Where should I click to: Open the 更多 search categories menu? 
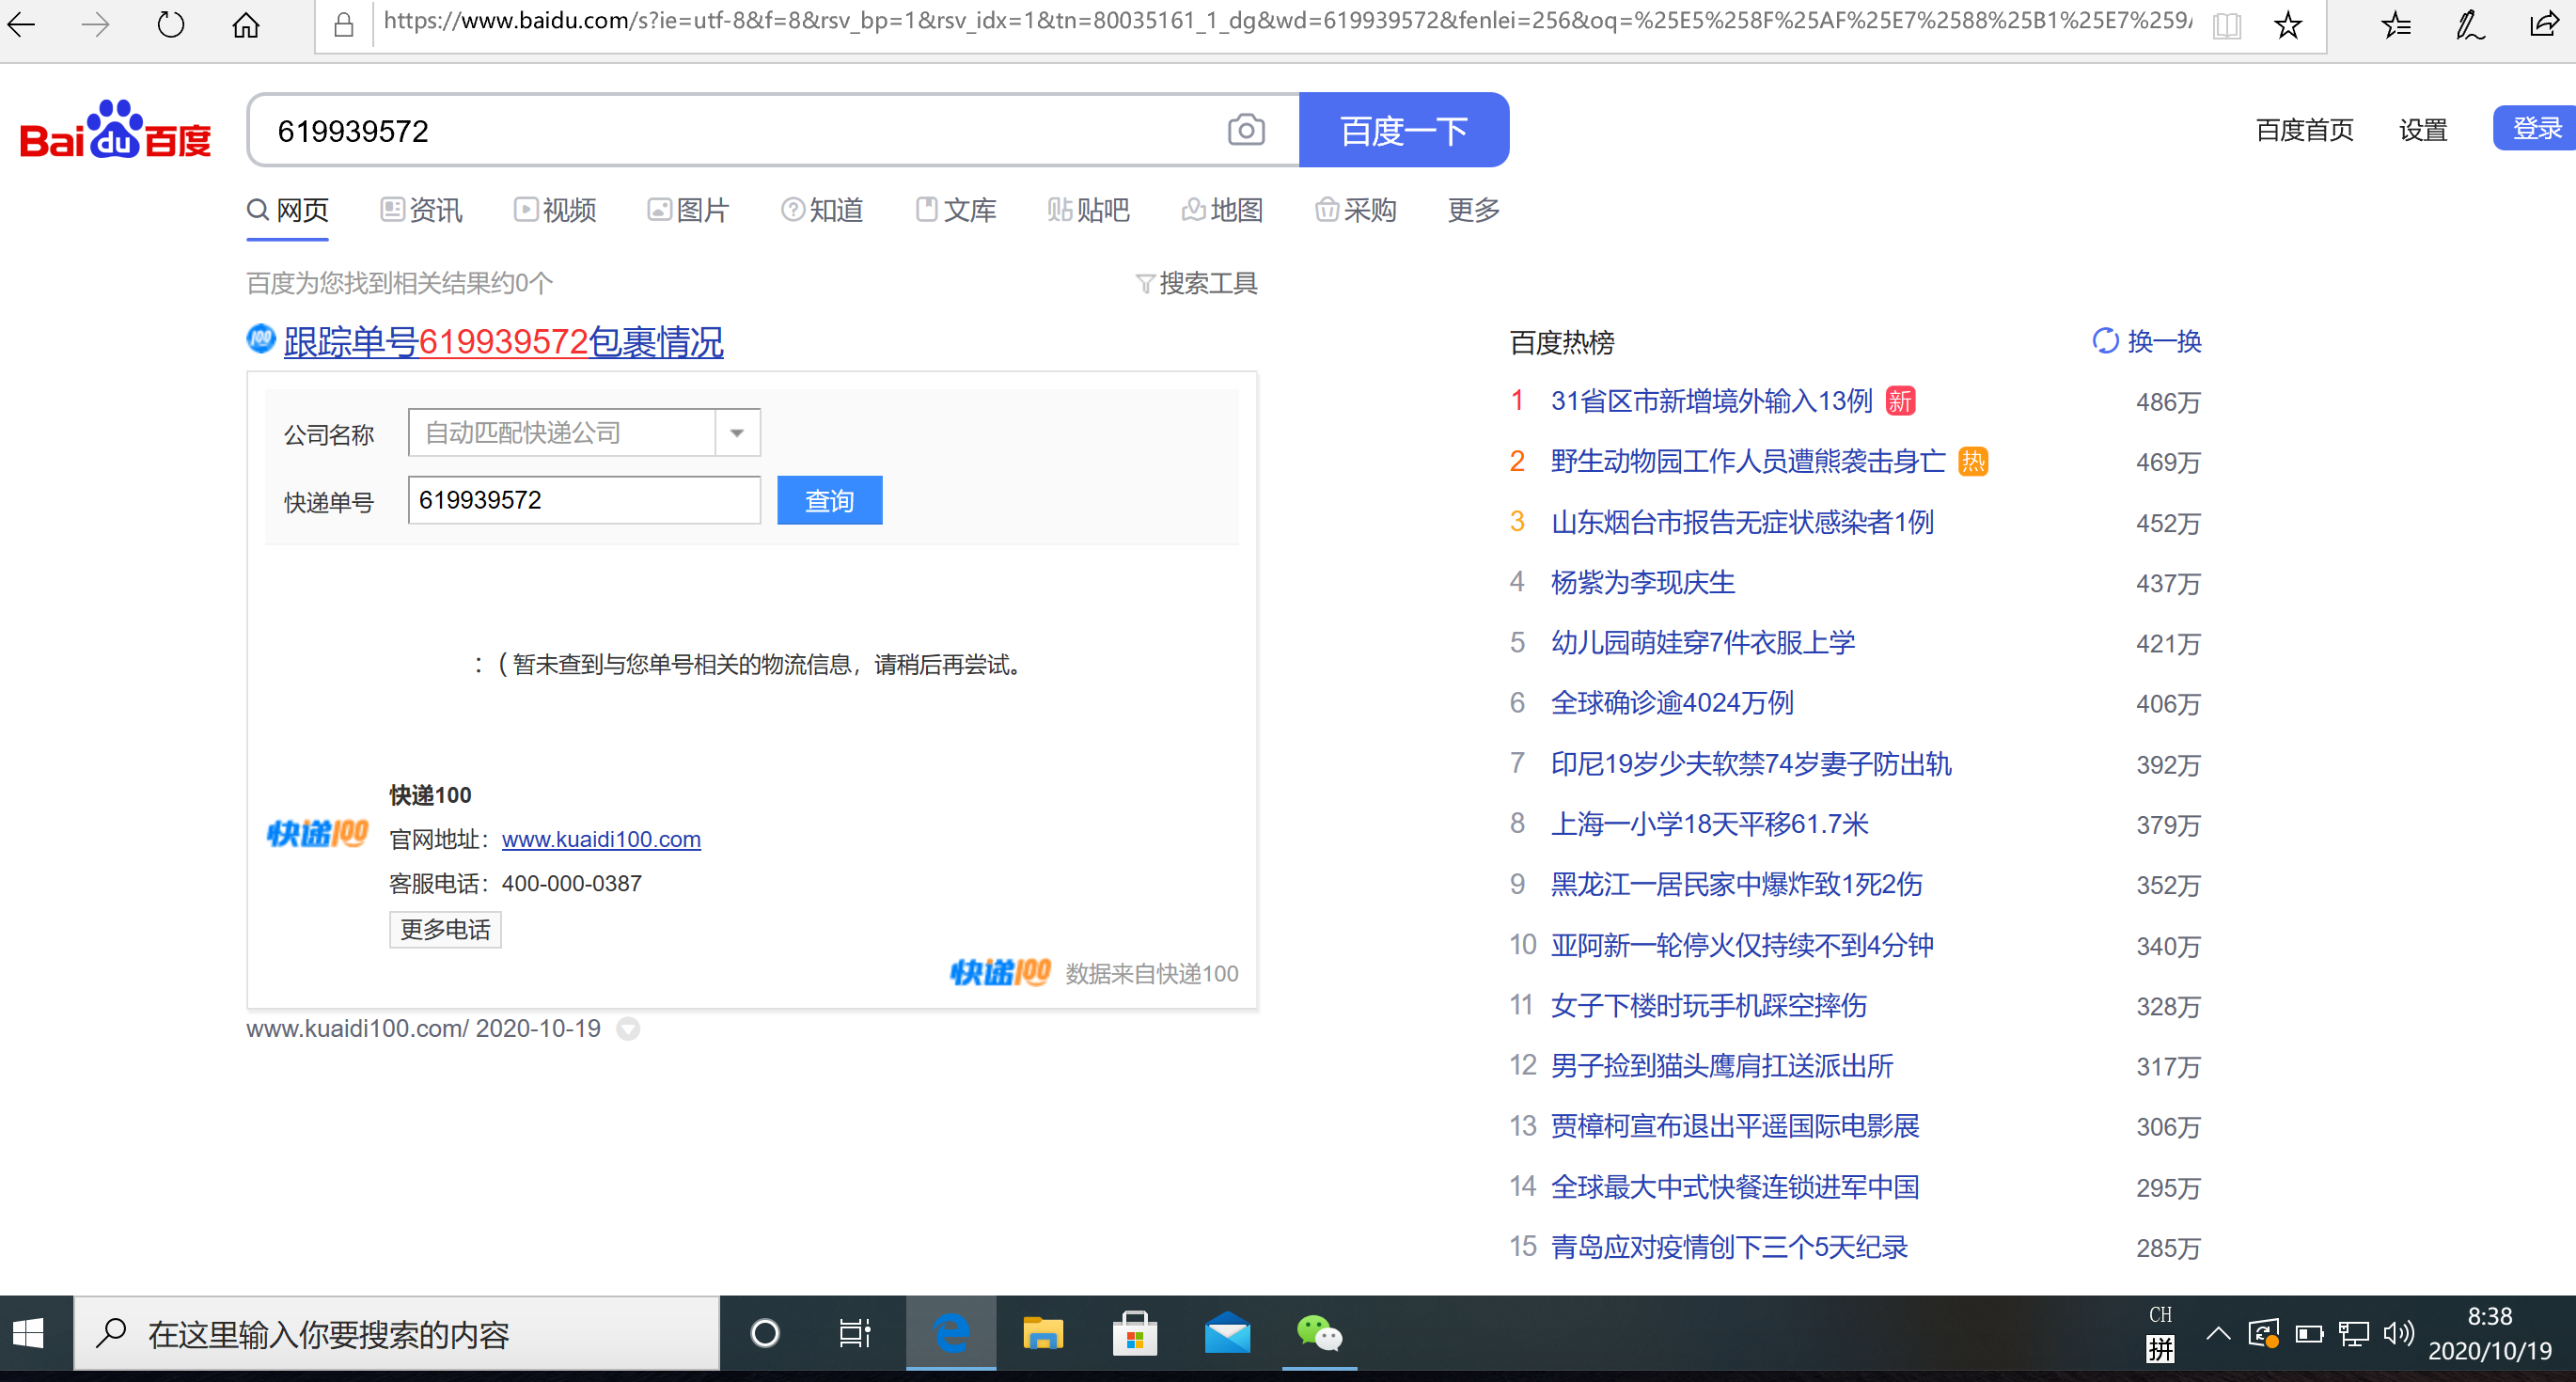(x=1473, y=210)
